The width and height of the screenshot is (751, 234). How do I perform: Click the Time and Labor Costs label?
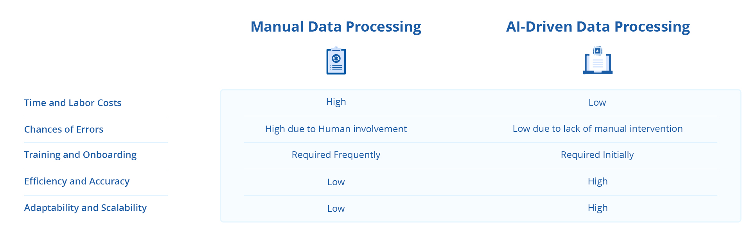(x=73, y=103)
